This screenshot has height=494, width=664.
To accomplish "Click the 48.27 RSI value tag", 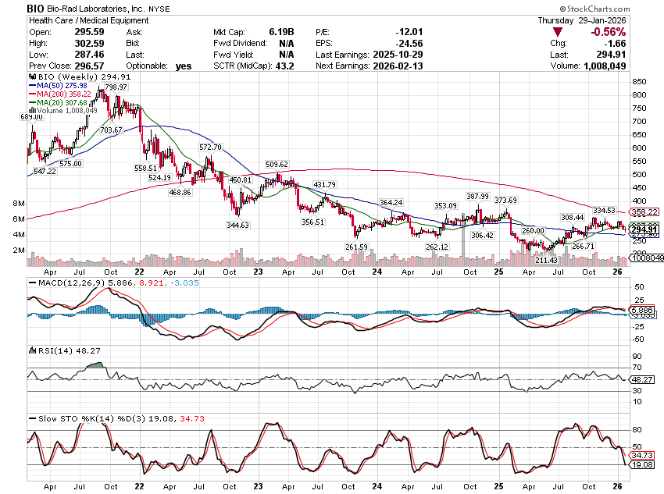I will click(643, 379).
